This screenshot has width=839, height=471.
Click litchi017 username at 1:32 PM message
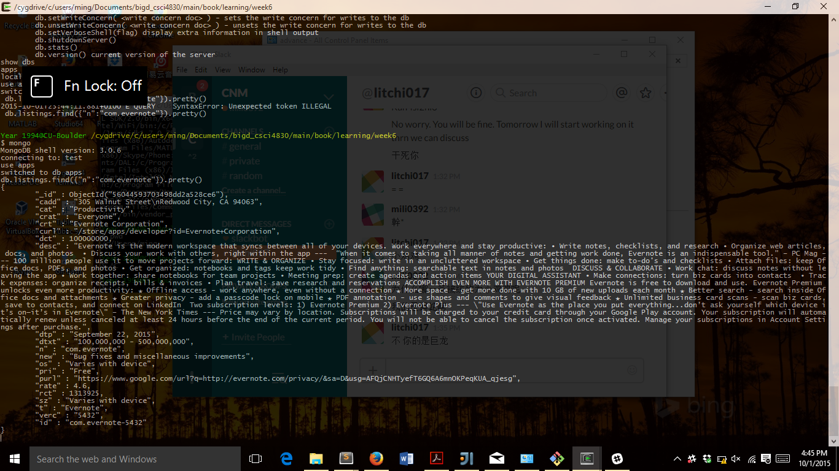click(x=410, y=175)
